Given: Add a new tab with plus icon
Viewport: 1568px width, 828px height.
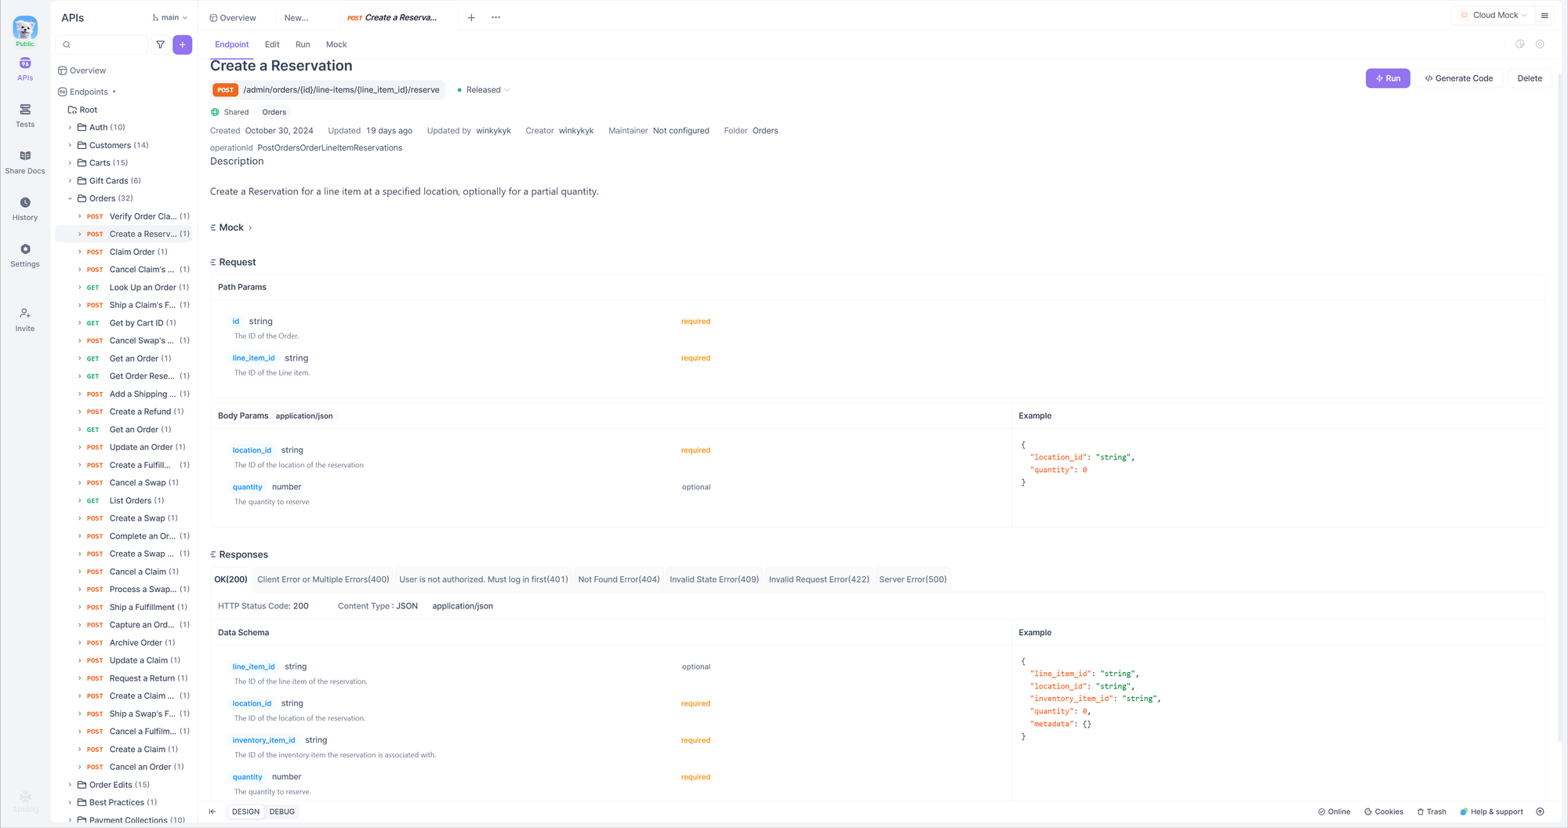Looking at the screenshot, I should [x=471, y=17].
